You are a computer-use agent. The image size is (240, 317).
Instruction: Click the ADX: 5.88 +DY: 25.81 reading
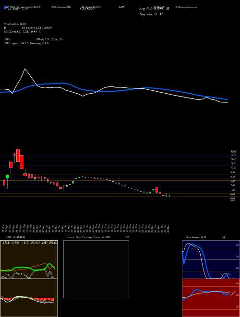pyautogui.click(x=29, y=242)
